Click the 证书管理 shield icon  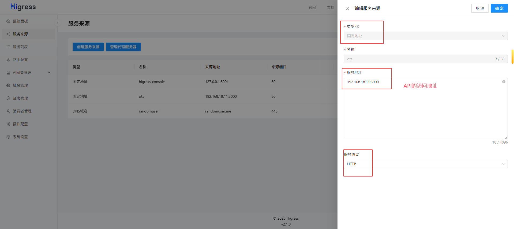(x=8, y=98)
